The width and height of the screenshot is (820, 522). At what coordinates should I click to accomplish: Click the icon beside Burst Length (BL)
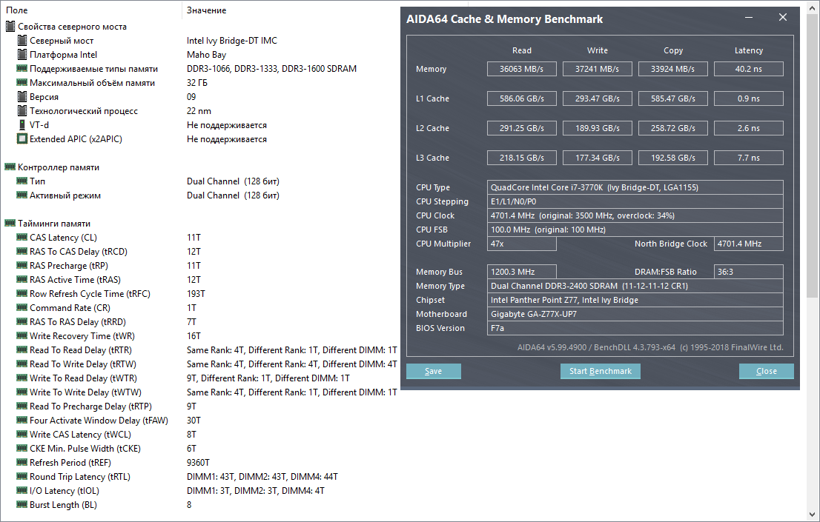pyautogui.click(x=22, y=505)
